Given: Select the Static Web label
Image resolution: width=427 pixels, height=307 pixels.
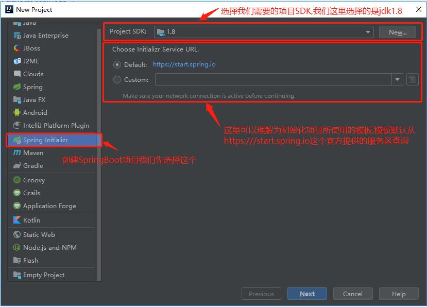Looking at the screenshot, I should [x=39, y=234].
